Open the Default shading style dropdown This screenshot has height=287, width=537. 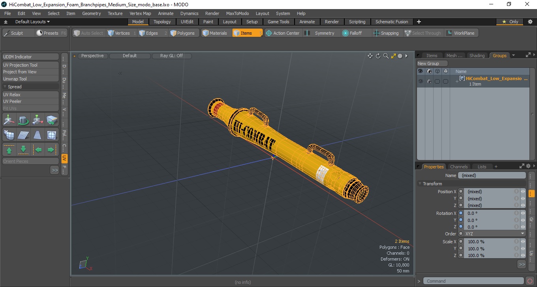tap(130, 56)
